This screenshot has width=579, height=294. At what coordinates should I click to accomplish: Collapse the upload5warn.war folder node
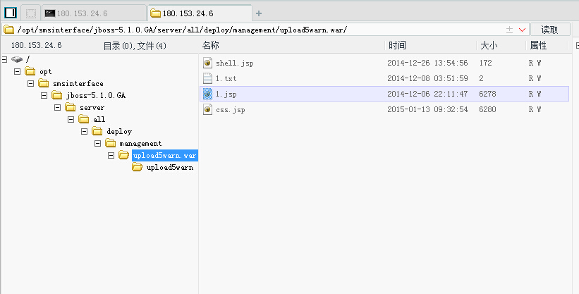pyautogui.click(x=111, y=156)
